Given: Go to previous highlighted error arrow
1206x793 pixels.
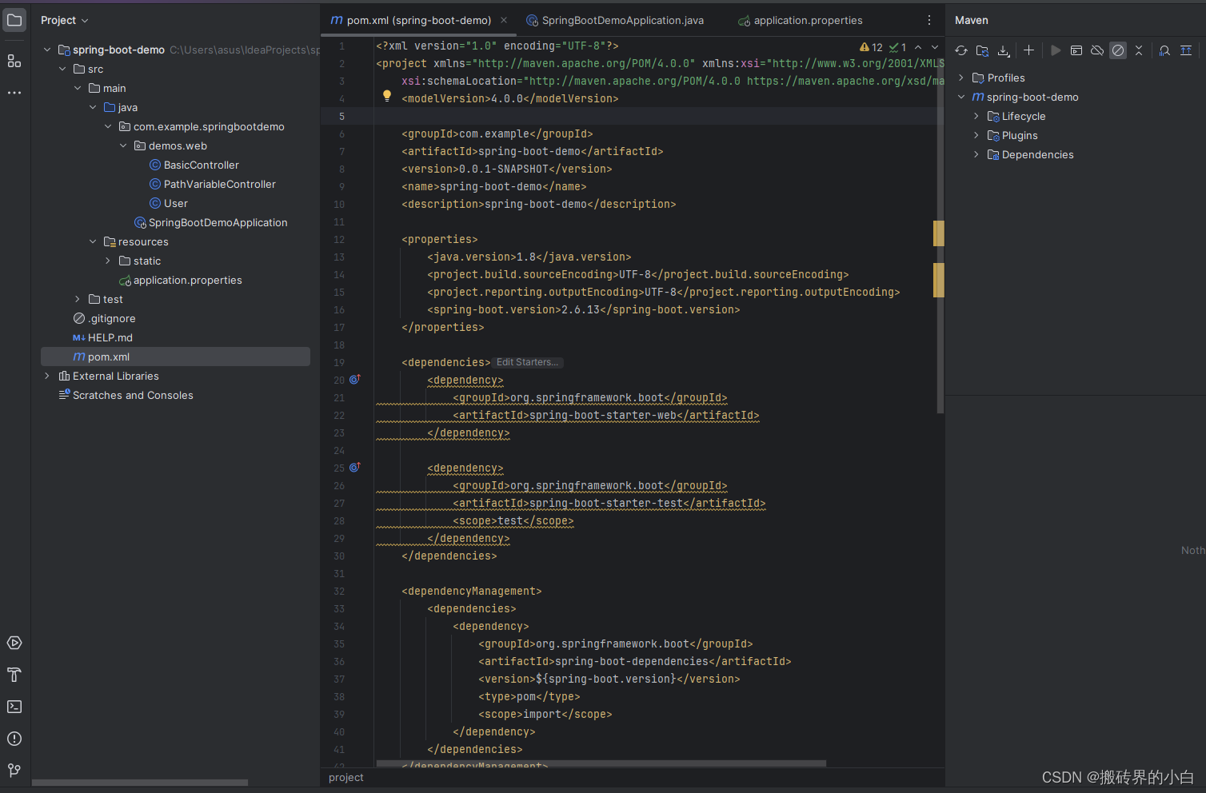Looking at the screenshot, I should (x=918, y=47).
